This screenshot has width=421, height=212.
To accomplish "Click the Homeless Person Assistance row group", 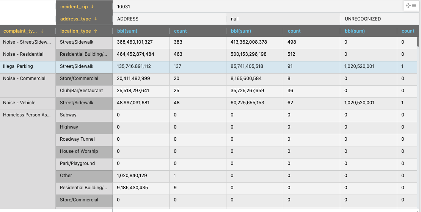I will [27, 115].
